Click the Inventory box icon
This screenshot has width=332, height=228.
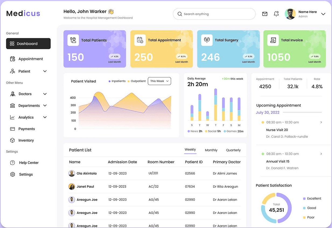13,140
